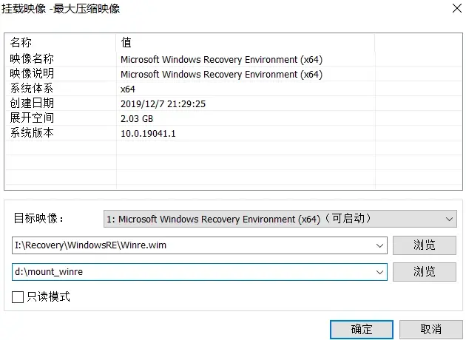The height and width of the screenshot is (340, 466).
Task: Click 浏览 next to Winre.wim path
Action: tap(424, 245)
